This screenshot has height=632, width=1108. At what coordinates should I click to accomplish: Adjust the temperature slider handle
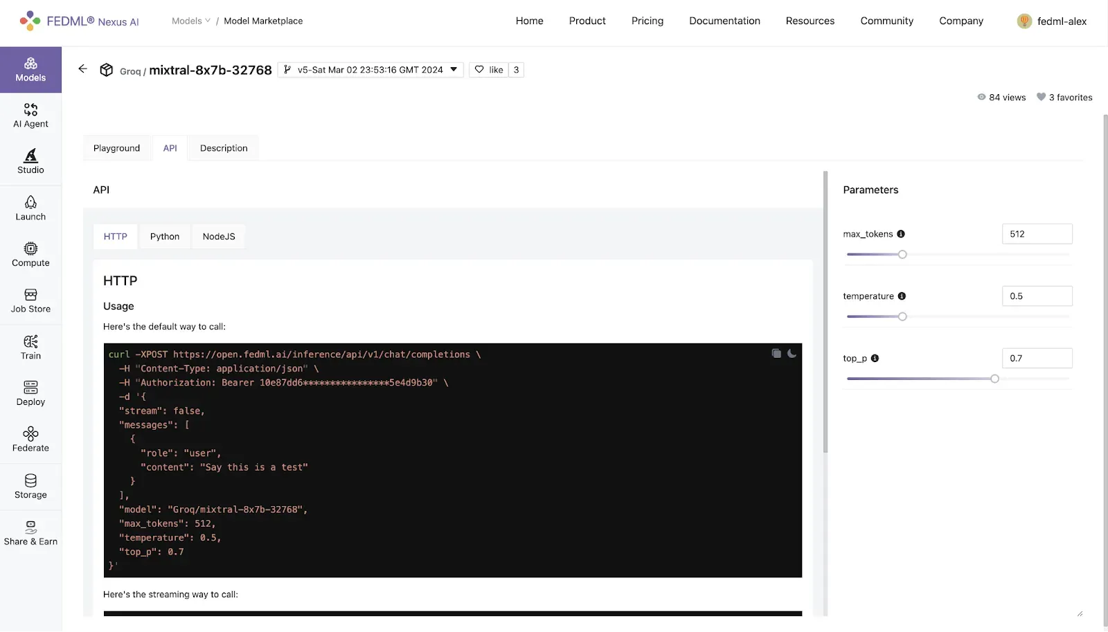tap(902, 317)
